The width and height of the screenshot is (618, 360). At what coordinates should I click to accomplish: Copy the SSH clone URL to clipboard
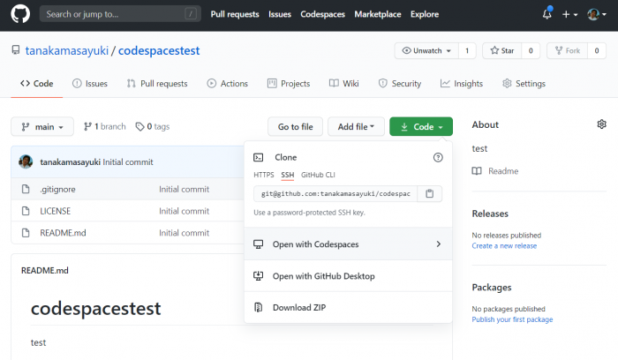coord(429,193)
